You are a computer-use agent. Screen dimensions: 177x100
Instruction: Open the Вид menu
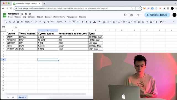24,17
